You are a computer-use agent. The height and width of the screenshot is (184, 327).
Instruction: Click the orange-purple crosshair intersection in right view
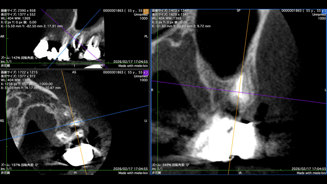point(239,92)
